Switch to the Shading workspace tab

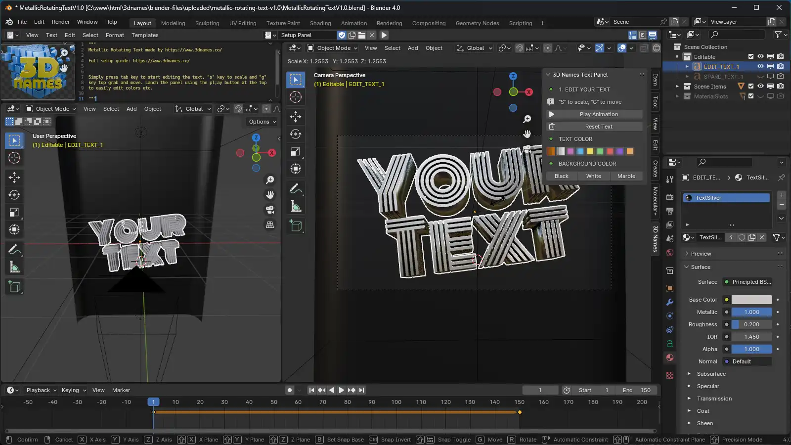click(x=320, y=23)
